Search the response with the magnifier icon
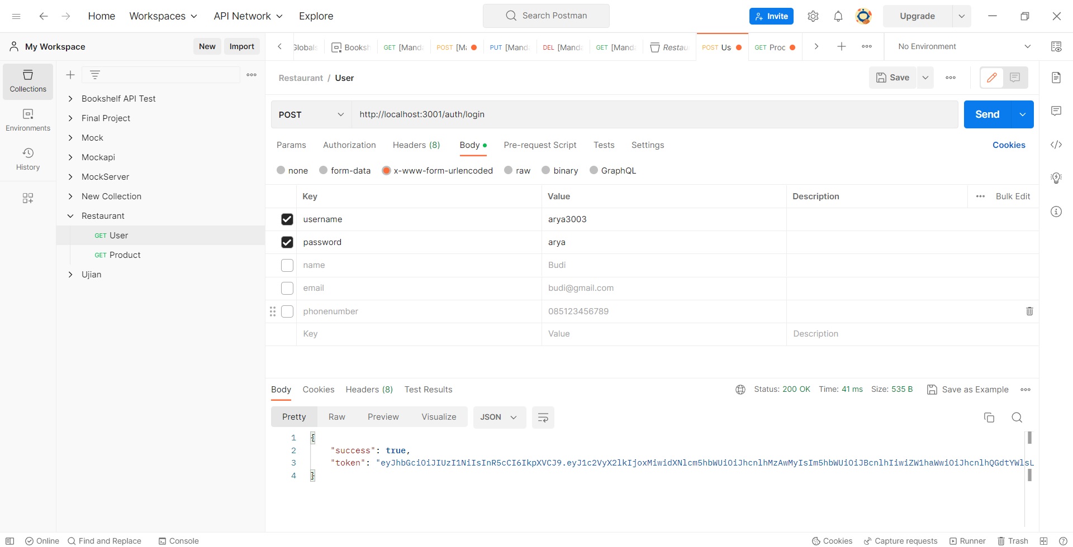This screenshot has width=1073, height=547. 1017,418
